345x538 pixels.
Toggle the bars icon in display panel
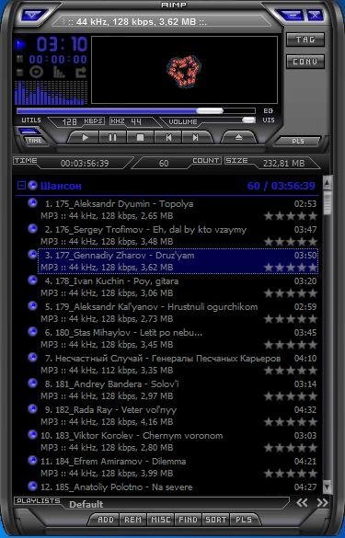click(59, 72)
